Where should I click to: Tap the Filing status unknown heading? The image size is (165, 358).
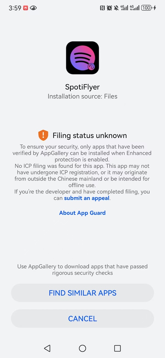click(90, 135)
